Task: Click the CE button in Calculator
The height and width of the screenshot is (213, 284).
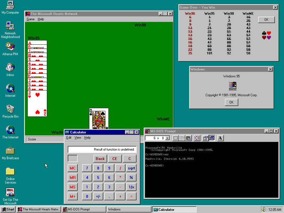Action: pos(115,159)
